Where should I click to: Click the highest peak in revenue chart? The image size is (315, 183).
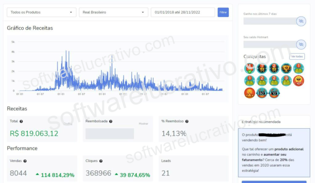tap(66, 51)
